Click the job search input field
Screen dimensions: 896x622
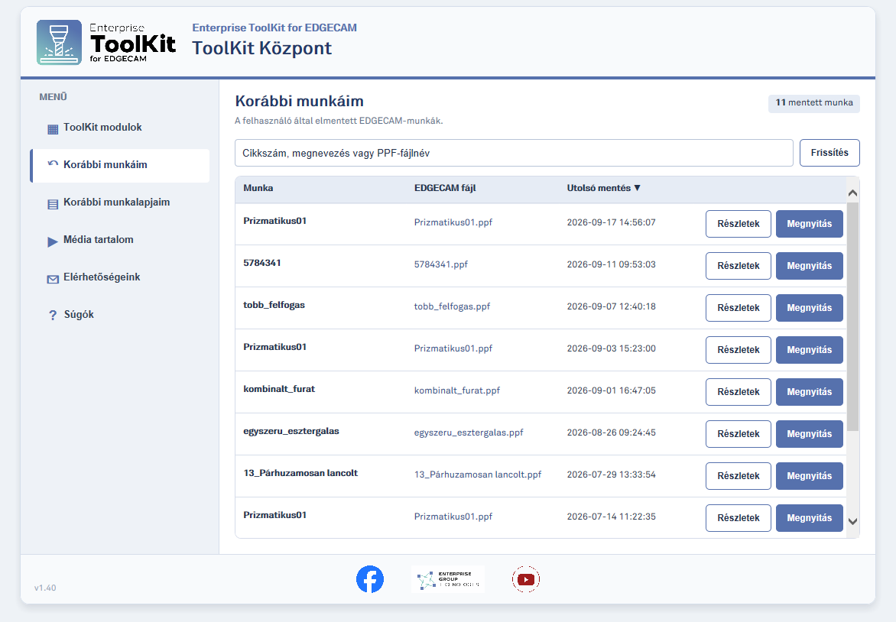click(514, 153)
